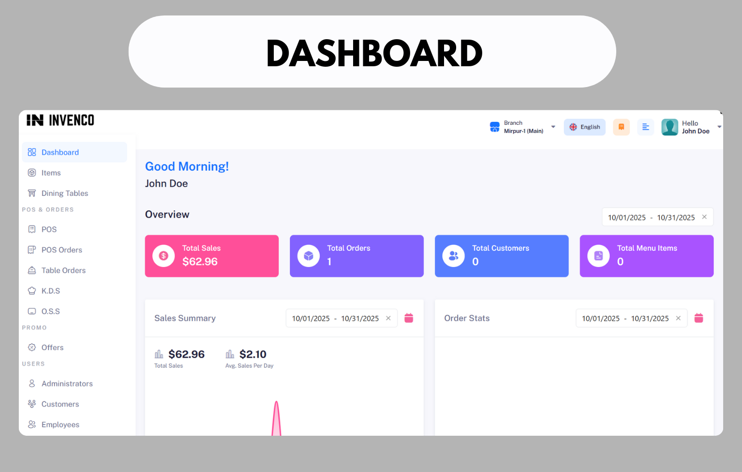Switch to the Items section

51,173
